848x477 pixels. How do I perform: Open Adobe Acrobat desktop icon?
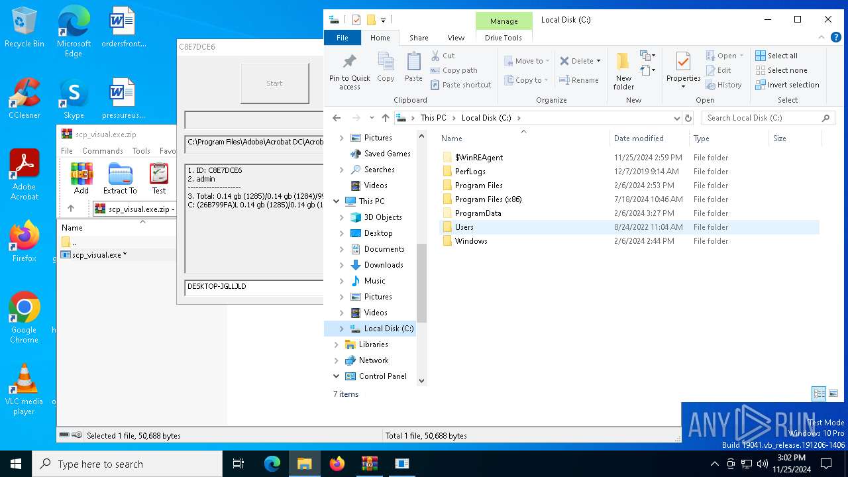(25, 174)
